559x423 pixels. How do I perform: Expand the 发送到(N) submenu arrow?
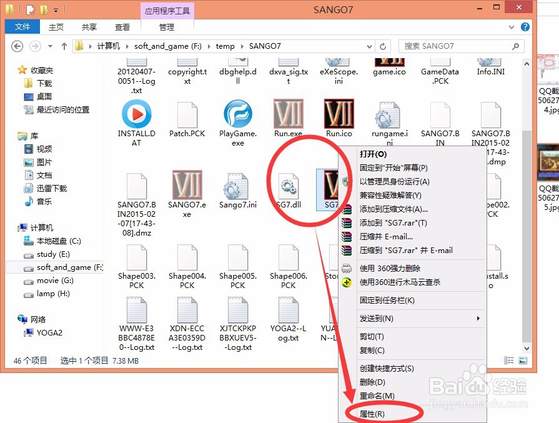[477, 319]
